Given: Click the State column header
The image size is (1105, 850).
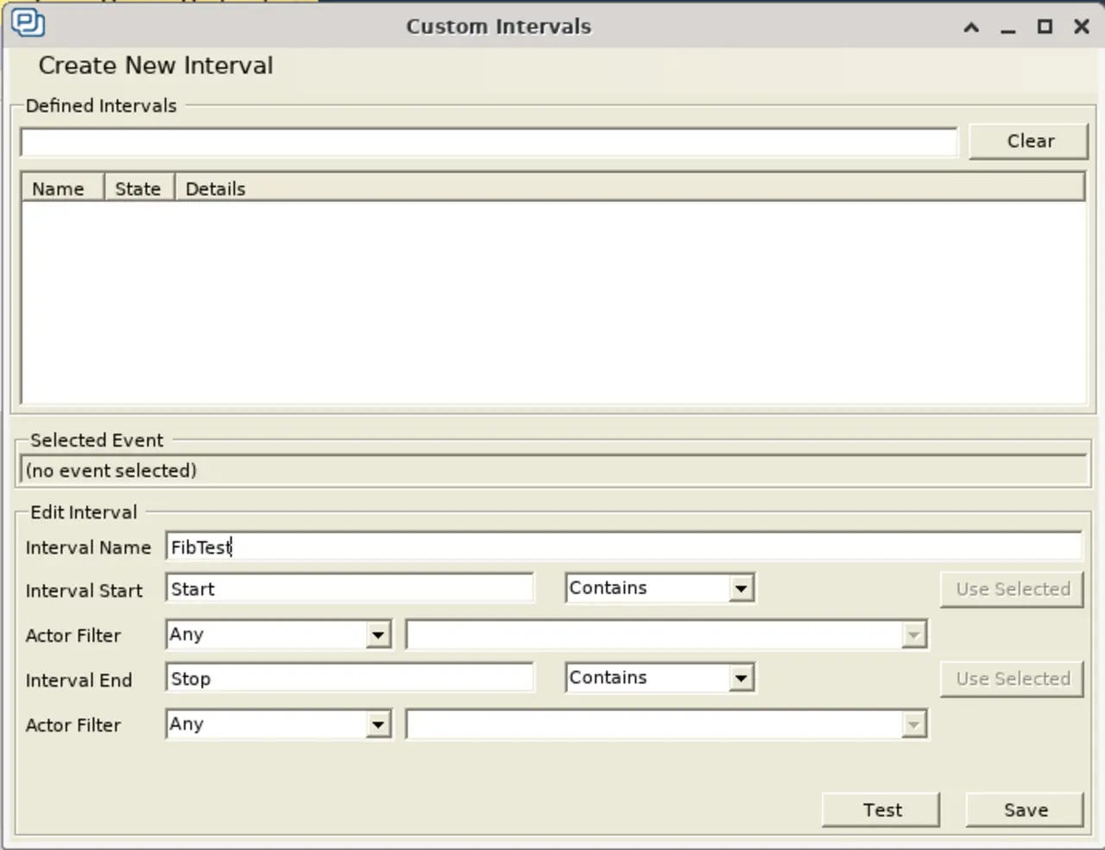Looking at the screenshot, I should pos(138,188).
